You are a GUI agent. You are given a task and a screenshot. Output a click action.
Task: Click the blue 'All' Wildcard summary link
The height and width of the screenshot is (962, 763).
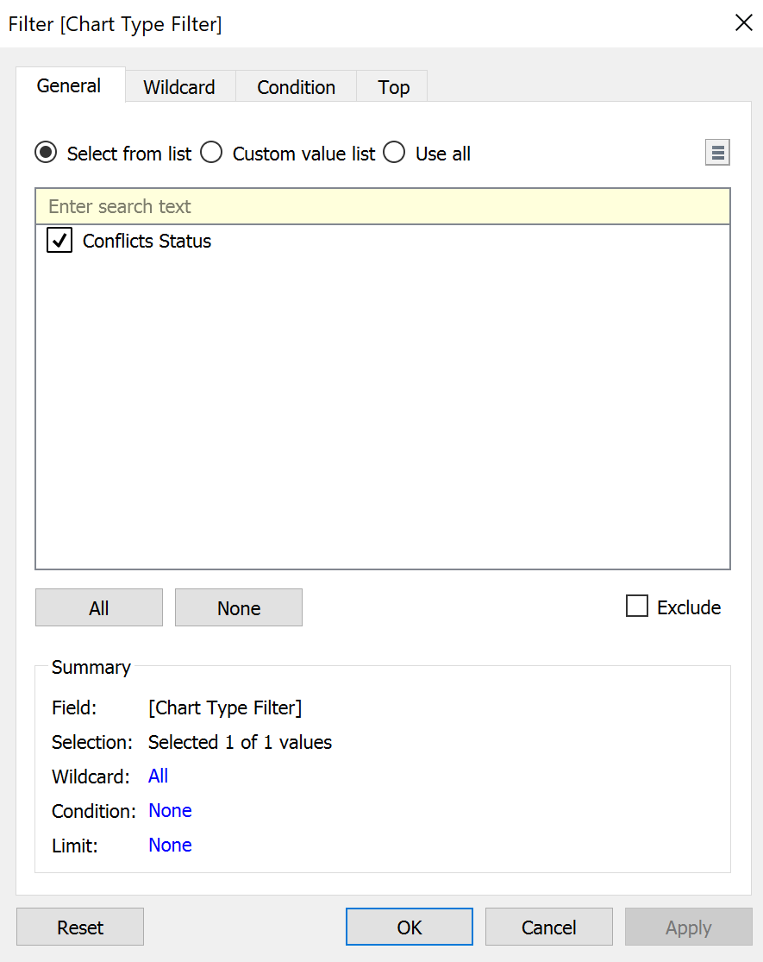[x=158, y=777]
